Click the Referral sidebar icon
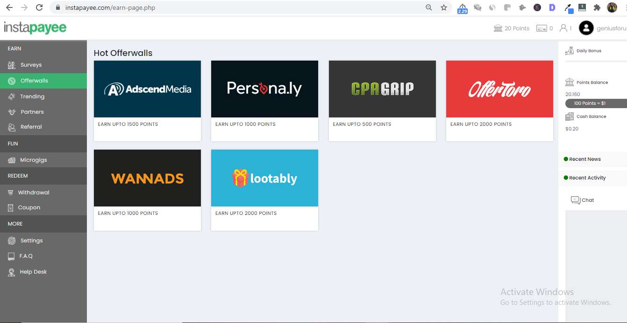This screenshot has height=323, width=627. 12,127
